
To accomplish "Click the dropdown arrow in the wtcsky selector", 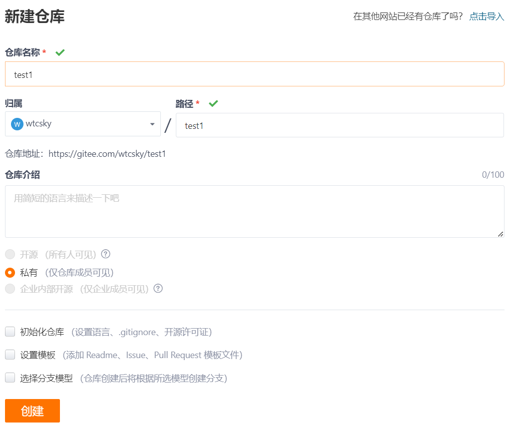I will pos(151,123).
